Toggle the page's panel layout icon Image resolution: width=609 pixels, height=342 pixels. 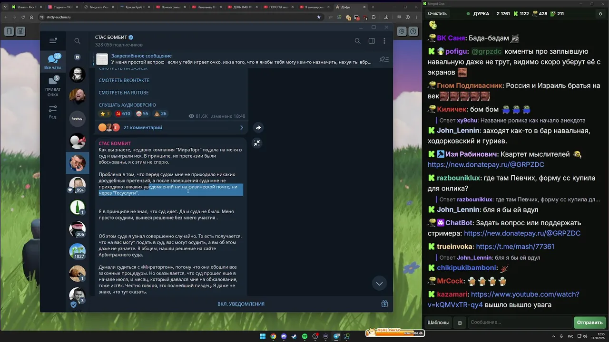point(9,31)
